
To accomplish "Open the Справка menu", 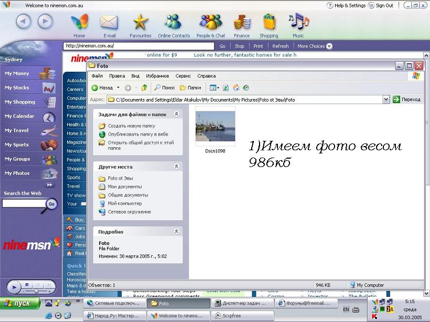I will point(207,76).
